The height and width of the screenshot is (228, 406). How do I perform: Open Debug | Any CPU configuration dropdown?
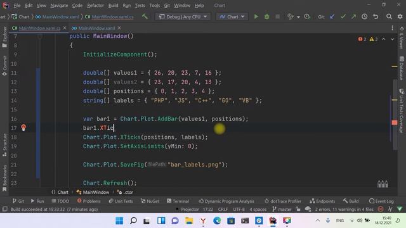point(183,16)
